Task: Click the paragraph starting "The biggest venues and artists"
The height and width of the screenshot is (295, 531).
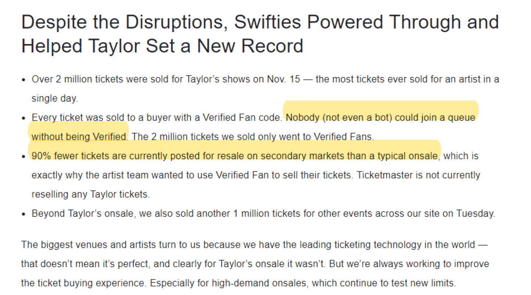Action: [255, 263]
